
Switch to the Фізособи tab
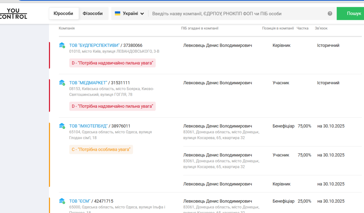(x=92, y=14)
